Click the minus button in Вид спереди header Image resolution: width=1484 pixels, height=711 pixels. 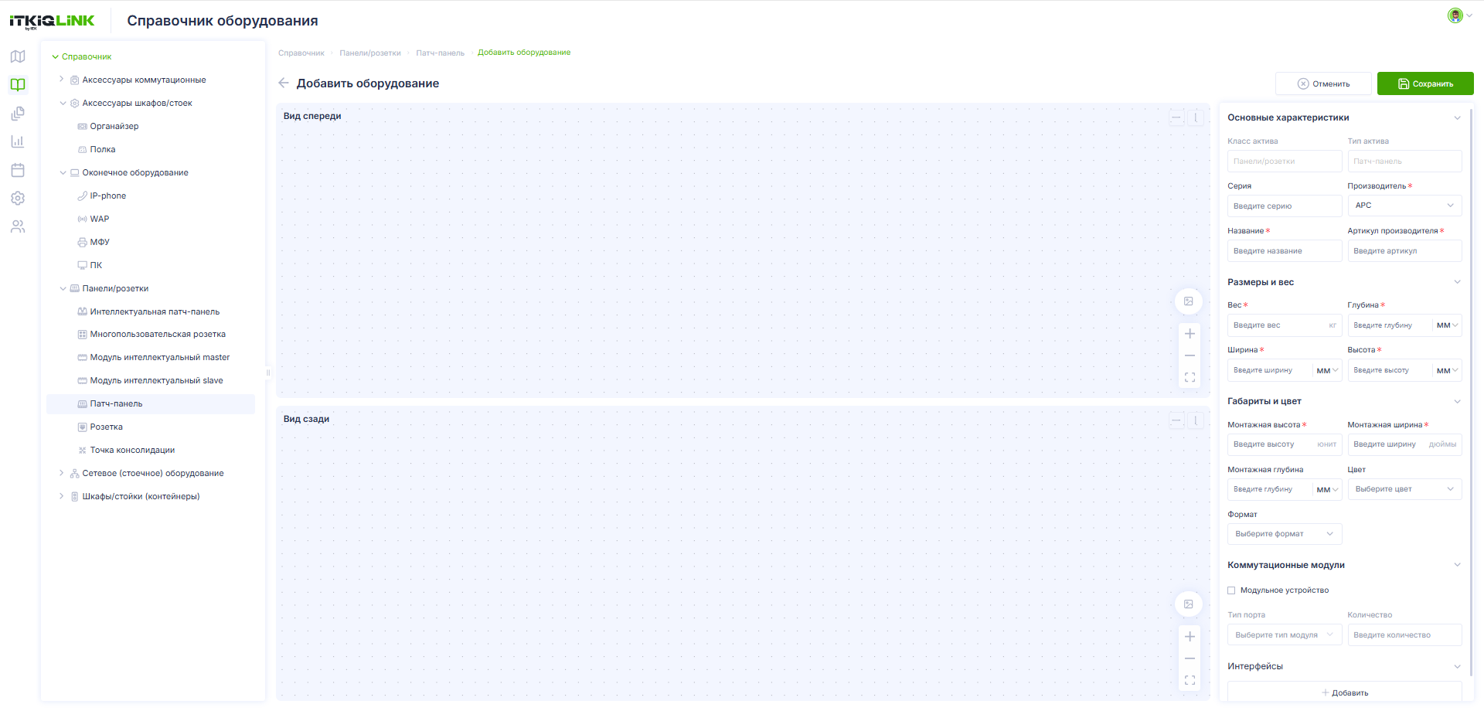(1176, 117)
